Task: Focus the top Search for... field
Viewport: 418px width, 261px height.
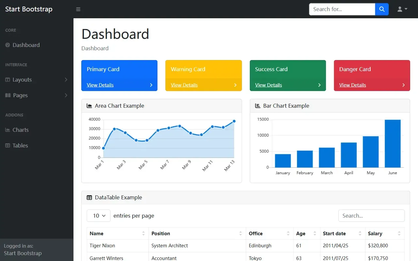Action: coord(342,9)
